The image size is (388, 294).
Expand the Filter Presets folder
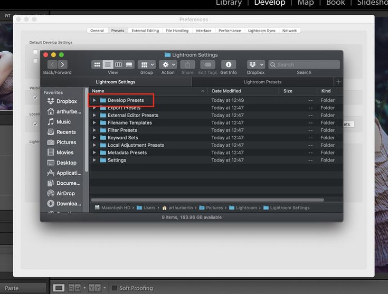tap(94, 130)
